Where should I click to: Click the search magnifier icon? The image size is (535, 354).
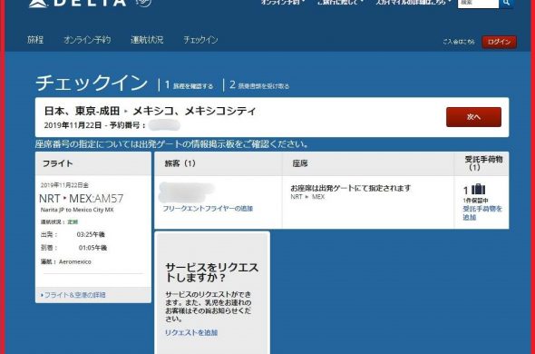(x=506, y=3)
